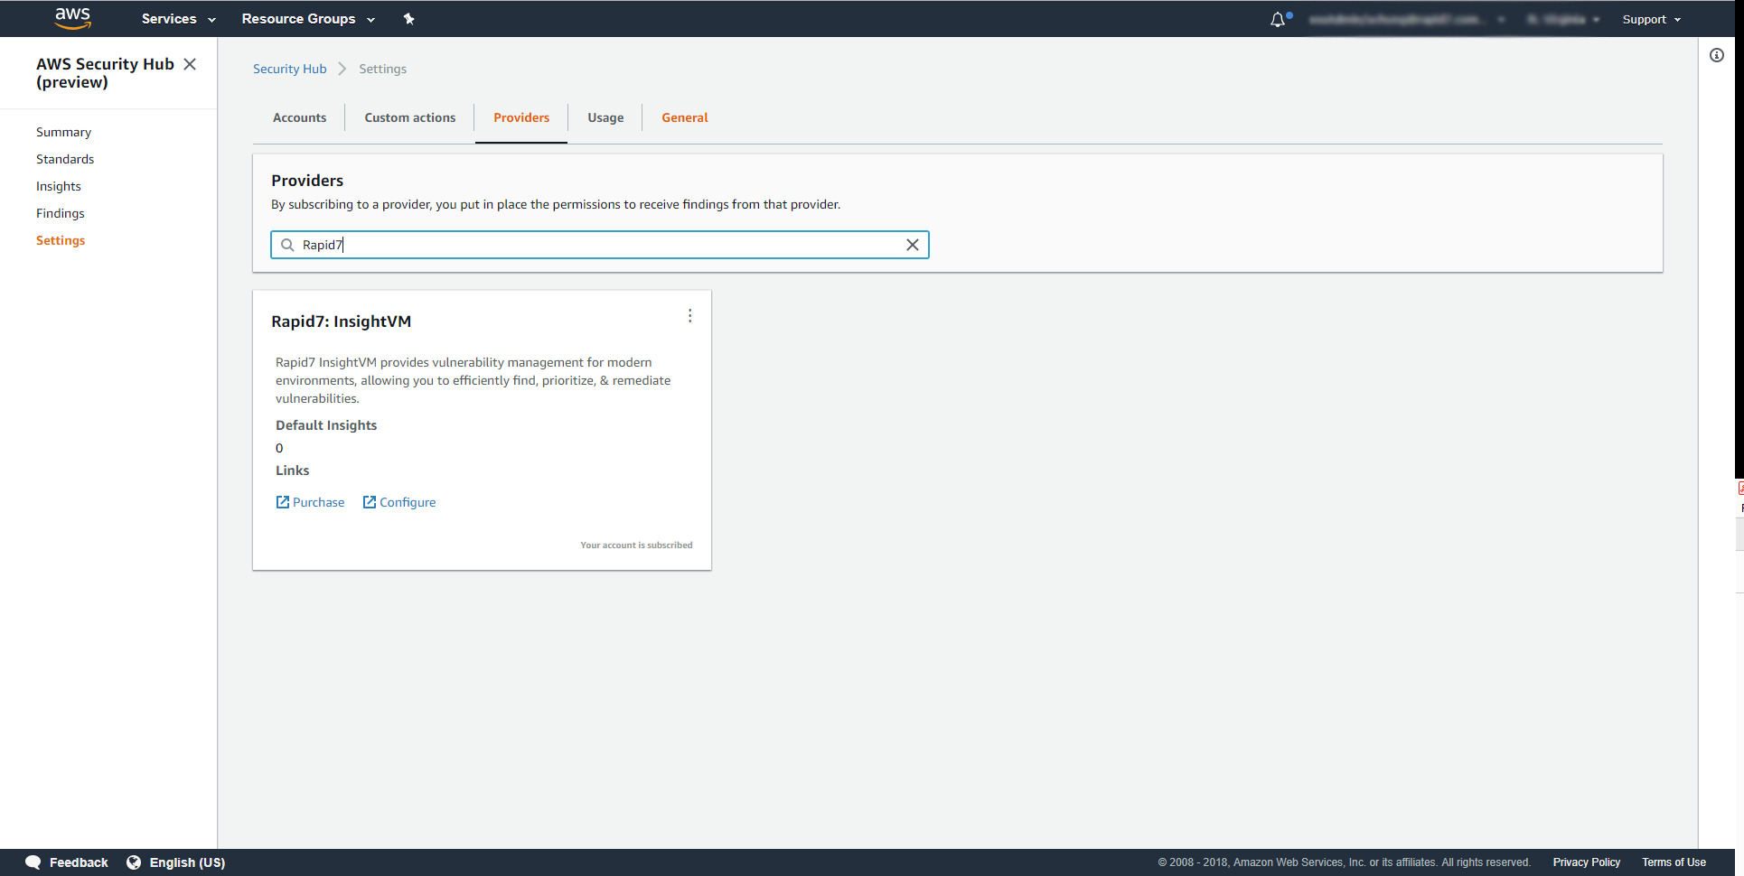The width and height of the screenshot is (1744, 876).
Task: Switch to the Custom actions tab
Action: coord(409,117)
